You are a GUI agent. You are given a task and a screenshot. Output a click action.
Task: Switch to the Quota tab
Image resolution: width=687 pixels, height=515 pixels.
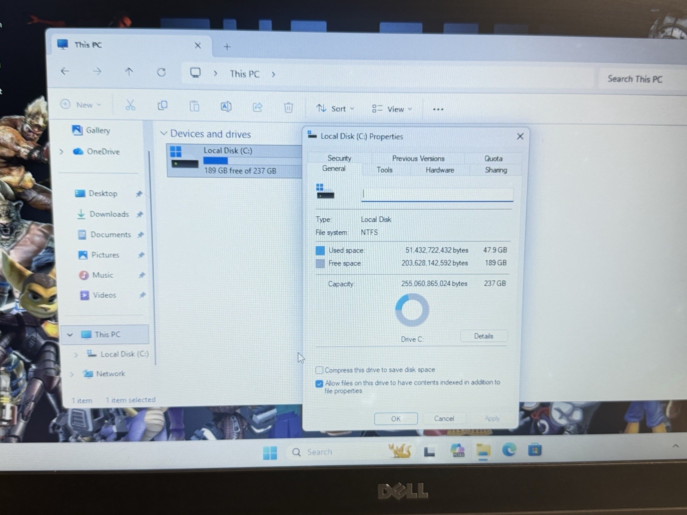coord(493,158)
